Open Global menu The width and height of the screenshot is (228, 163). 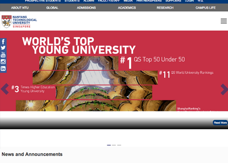click(x=52, y=8)
